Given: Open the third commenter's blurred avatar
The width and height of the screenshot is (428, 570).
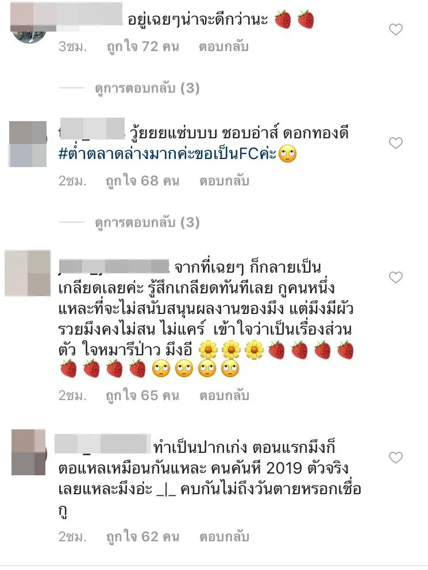Looking at the screenshot, I should tap(28, 273).
